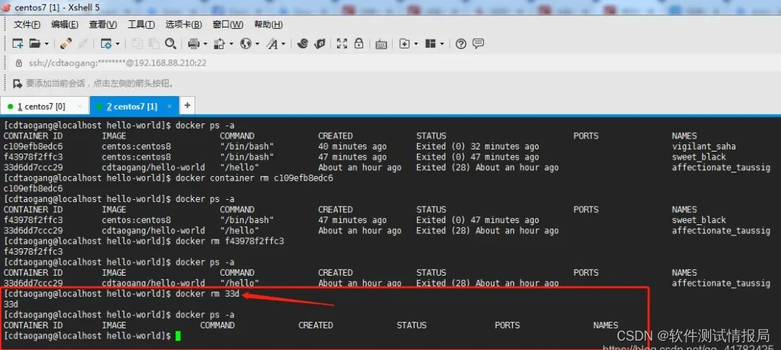Image resolution: width=781 pixels, height=350 pixels.
Task: Open the 工具(T) menu
Action: coord(142,25)
